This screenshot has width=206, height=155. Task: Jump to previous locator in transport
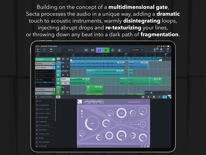[86, 50]
